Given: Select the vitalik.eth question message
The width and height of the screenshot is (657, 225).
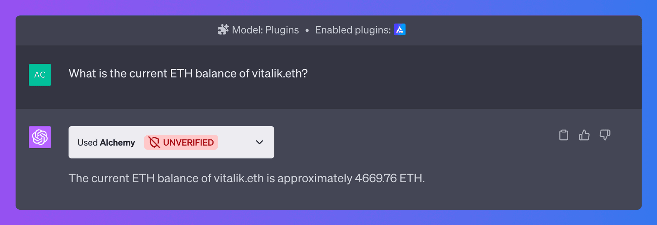Looking at the screenshot, I should [188, 73].
